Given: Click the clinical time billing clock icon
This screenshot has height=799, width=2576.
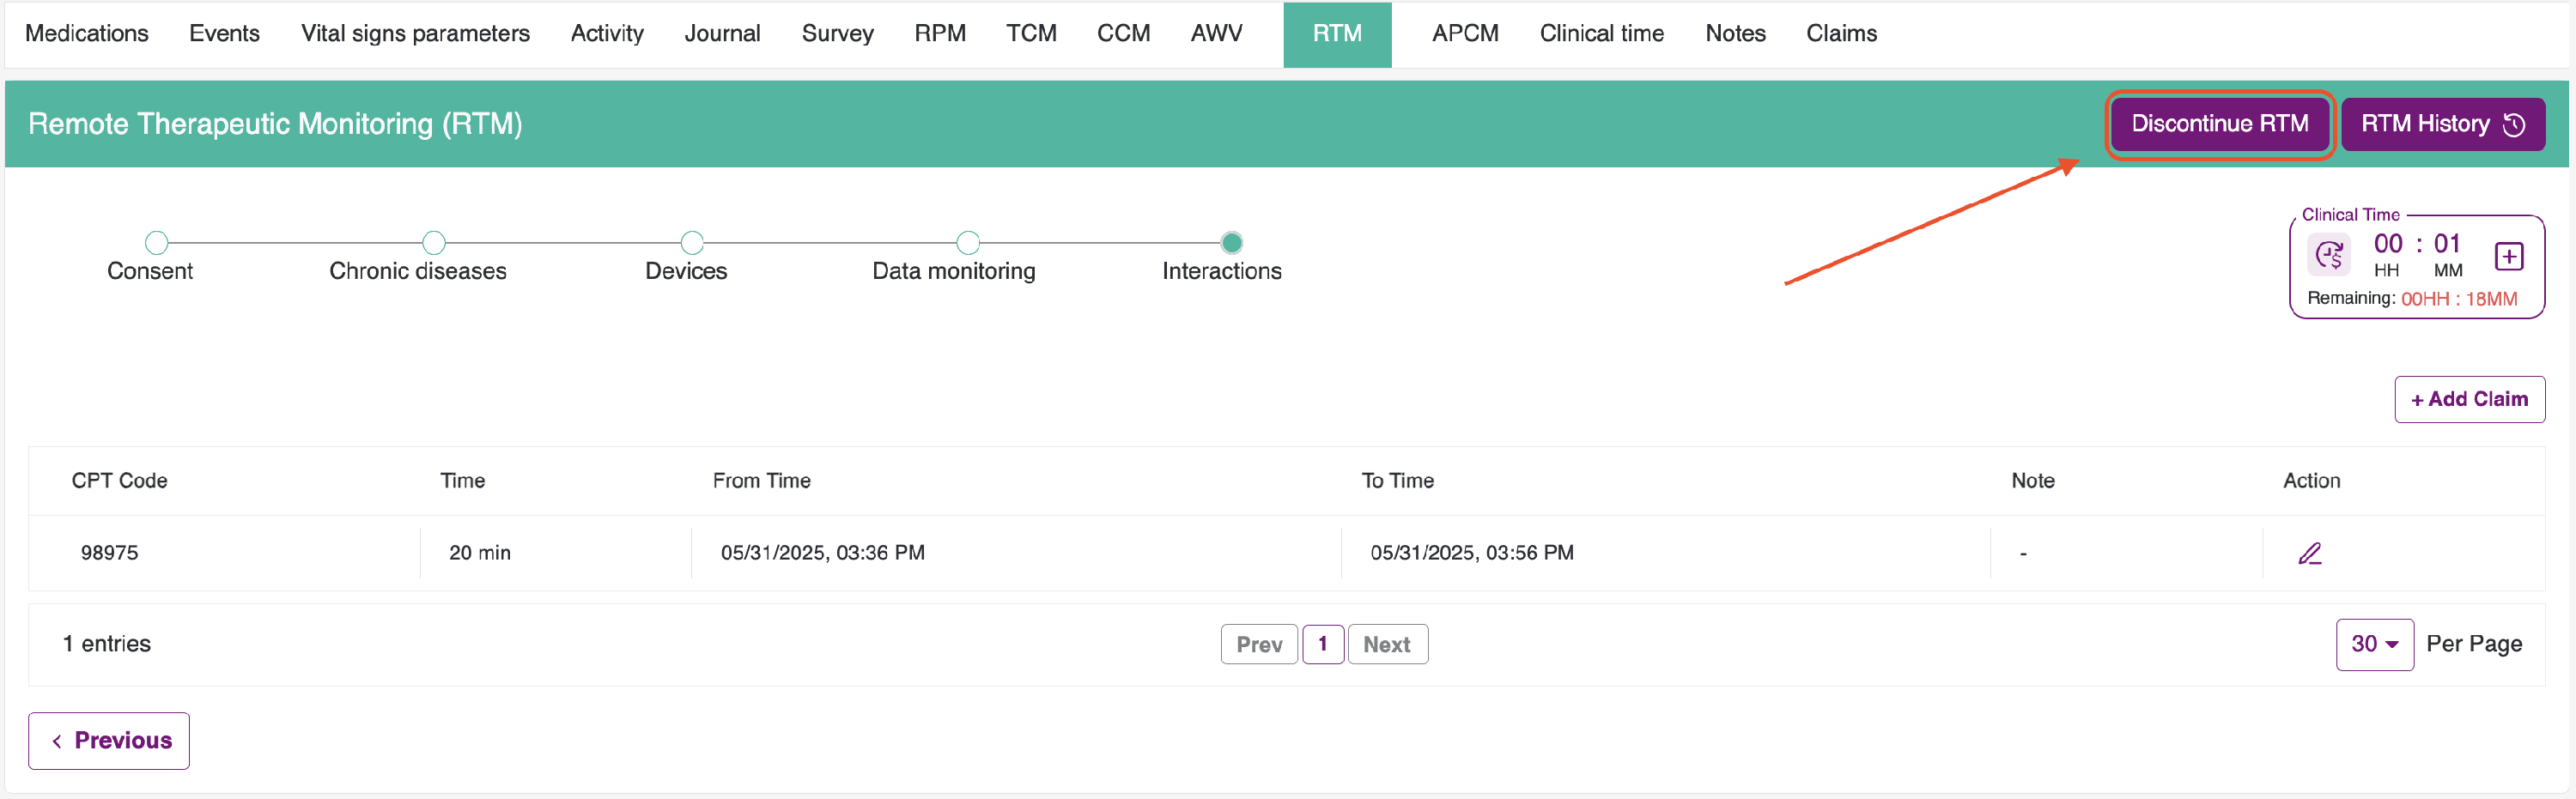Looking at the screenshot, I should click(x=2329, y=254).
